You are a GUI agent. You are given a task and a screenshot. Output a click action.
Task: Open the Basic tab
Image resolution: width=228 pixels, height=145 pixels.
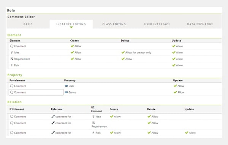click(28, 24)
